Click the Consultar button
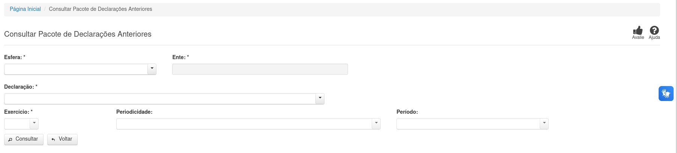The image size is (677, 153). click(x=24, y=139)
